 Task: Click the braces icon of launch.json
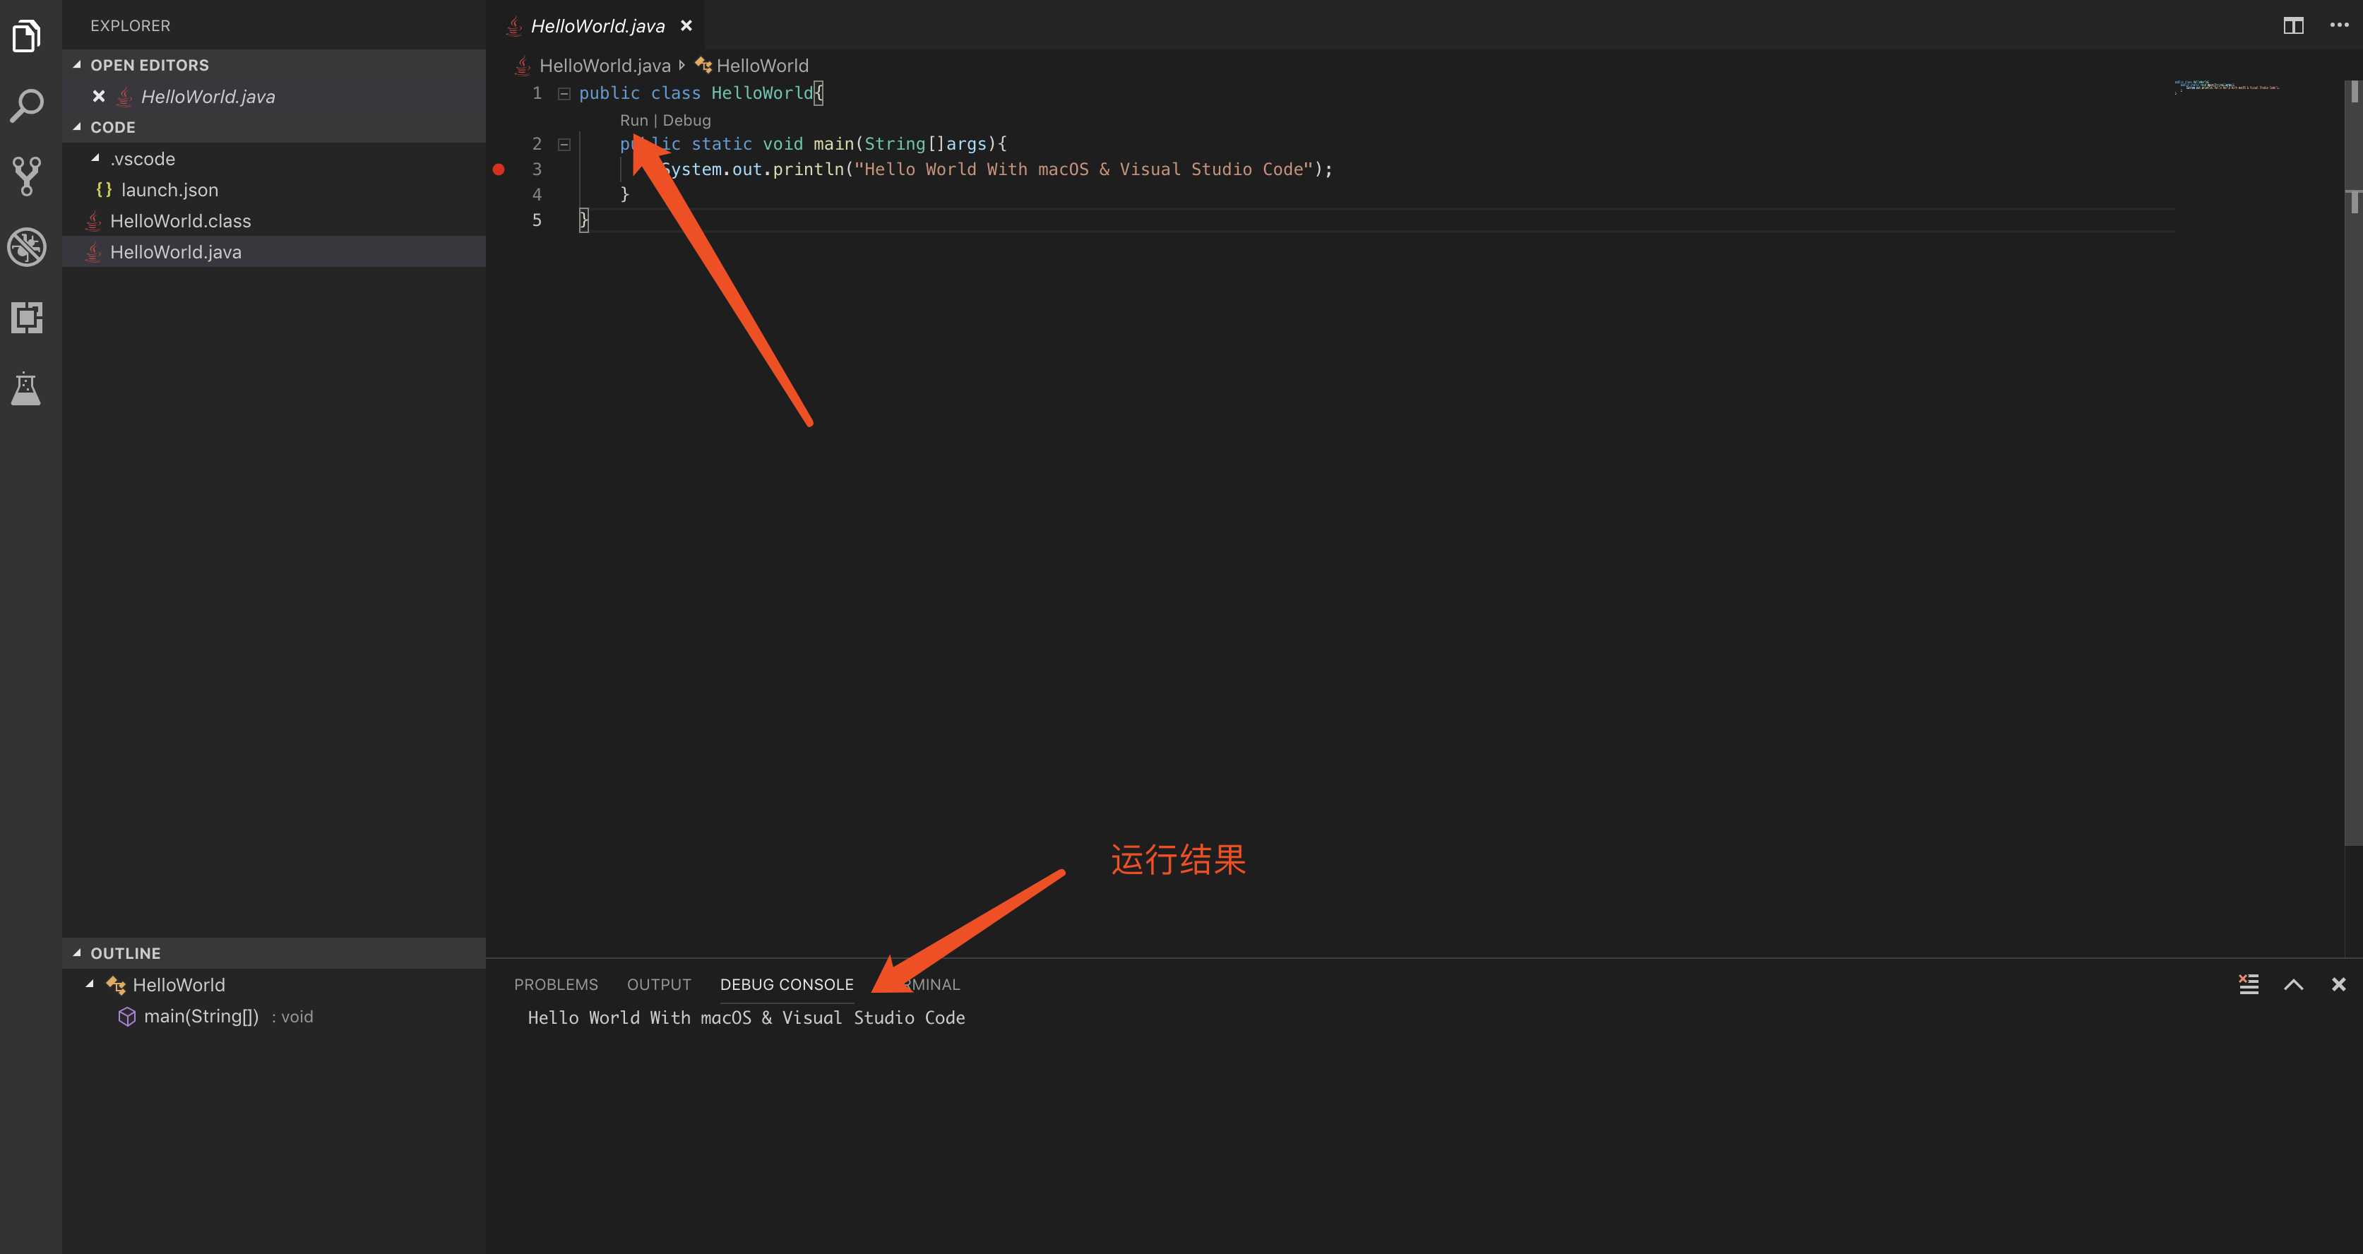pyautogui.click(x=104, y=190)
